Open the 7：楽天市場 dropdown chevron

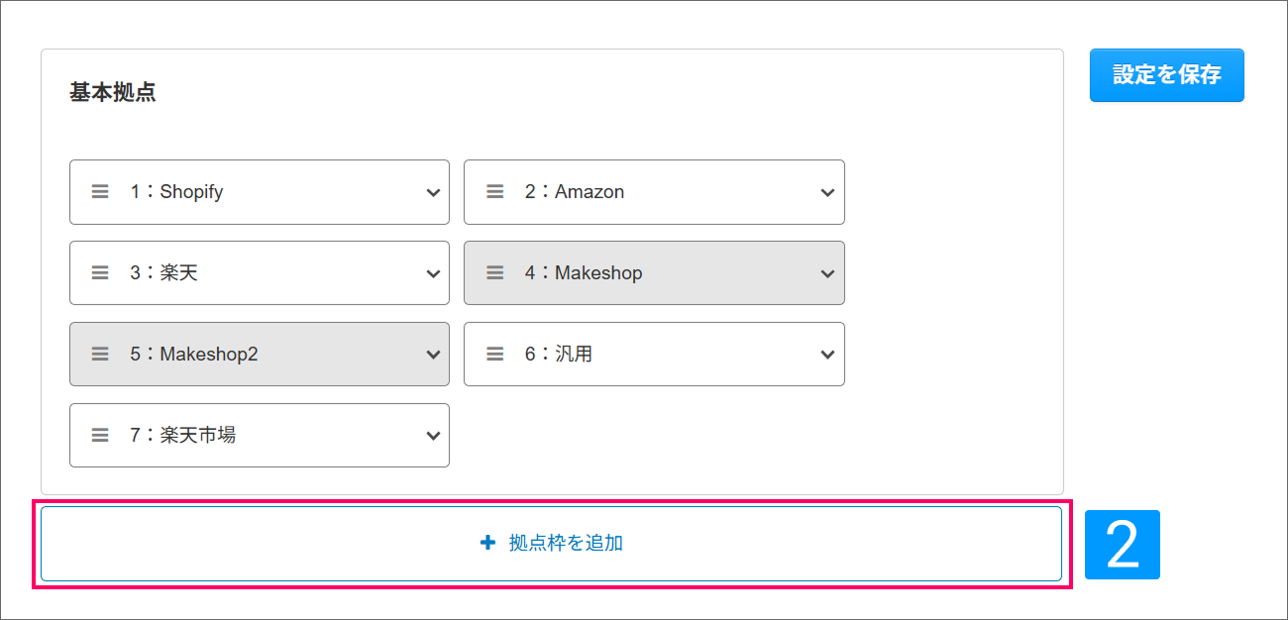pyautogui.click(x=433, y=437)
